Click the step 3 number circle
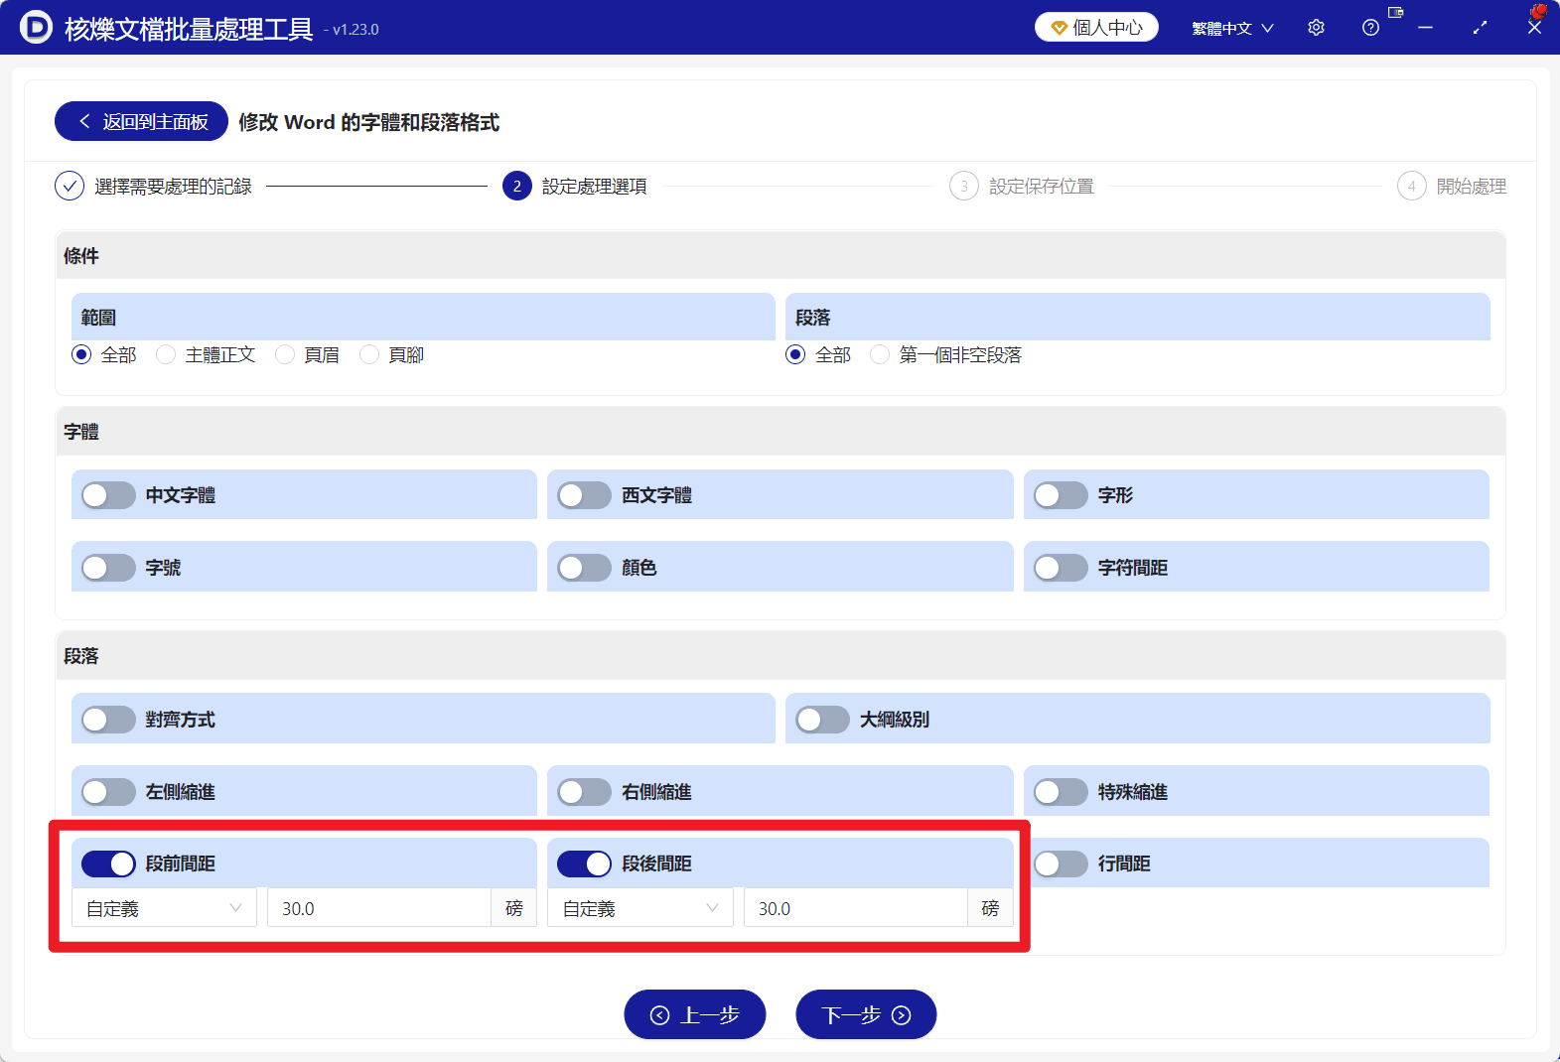Viewport: 1560px width, 1062px height. pyautogui.click(x=964, y=186)
